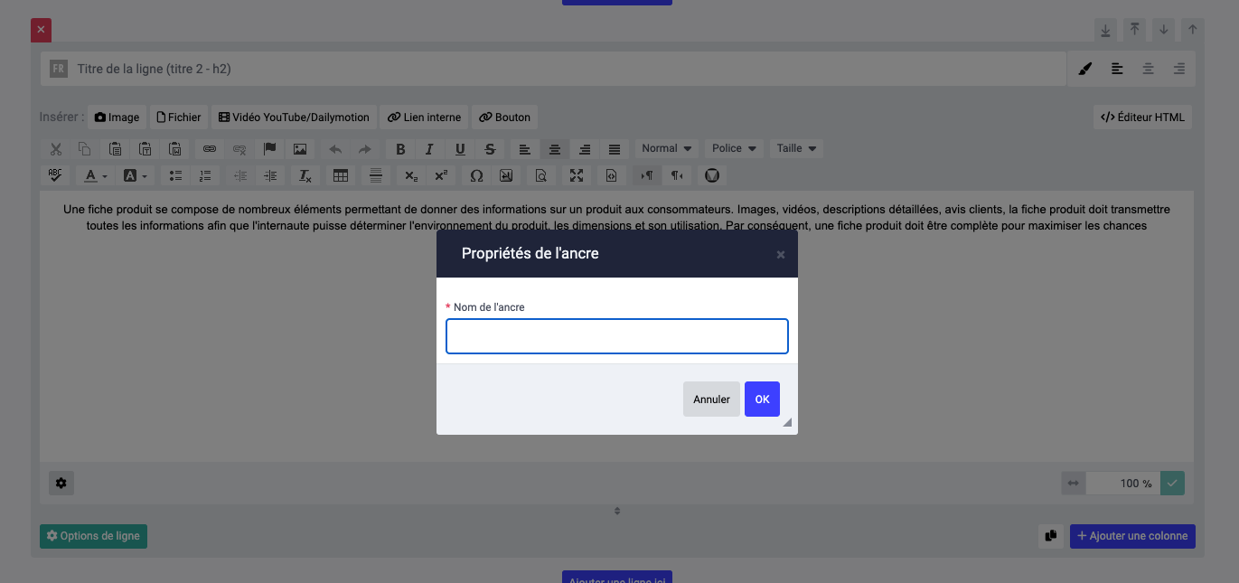
Task: Align text left in editor toolbar
Action: tap(524, 149)
